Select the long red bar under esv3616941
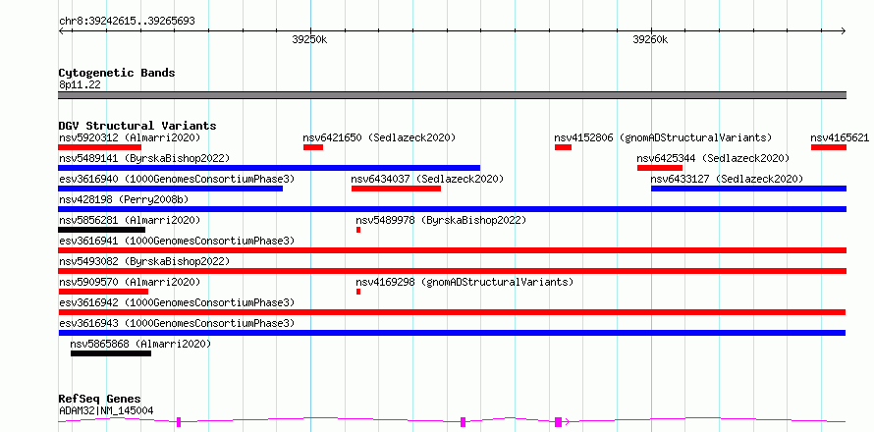The width and height of the screenshot is (874, 432). (x=453, y=250)
